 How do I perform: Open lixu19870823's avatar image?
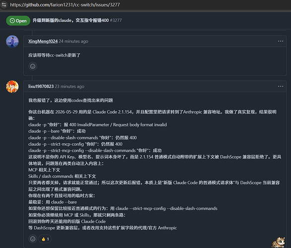click(x=12, y=87)
